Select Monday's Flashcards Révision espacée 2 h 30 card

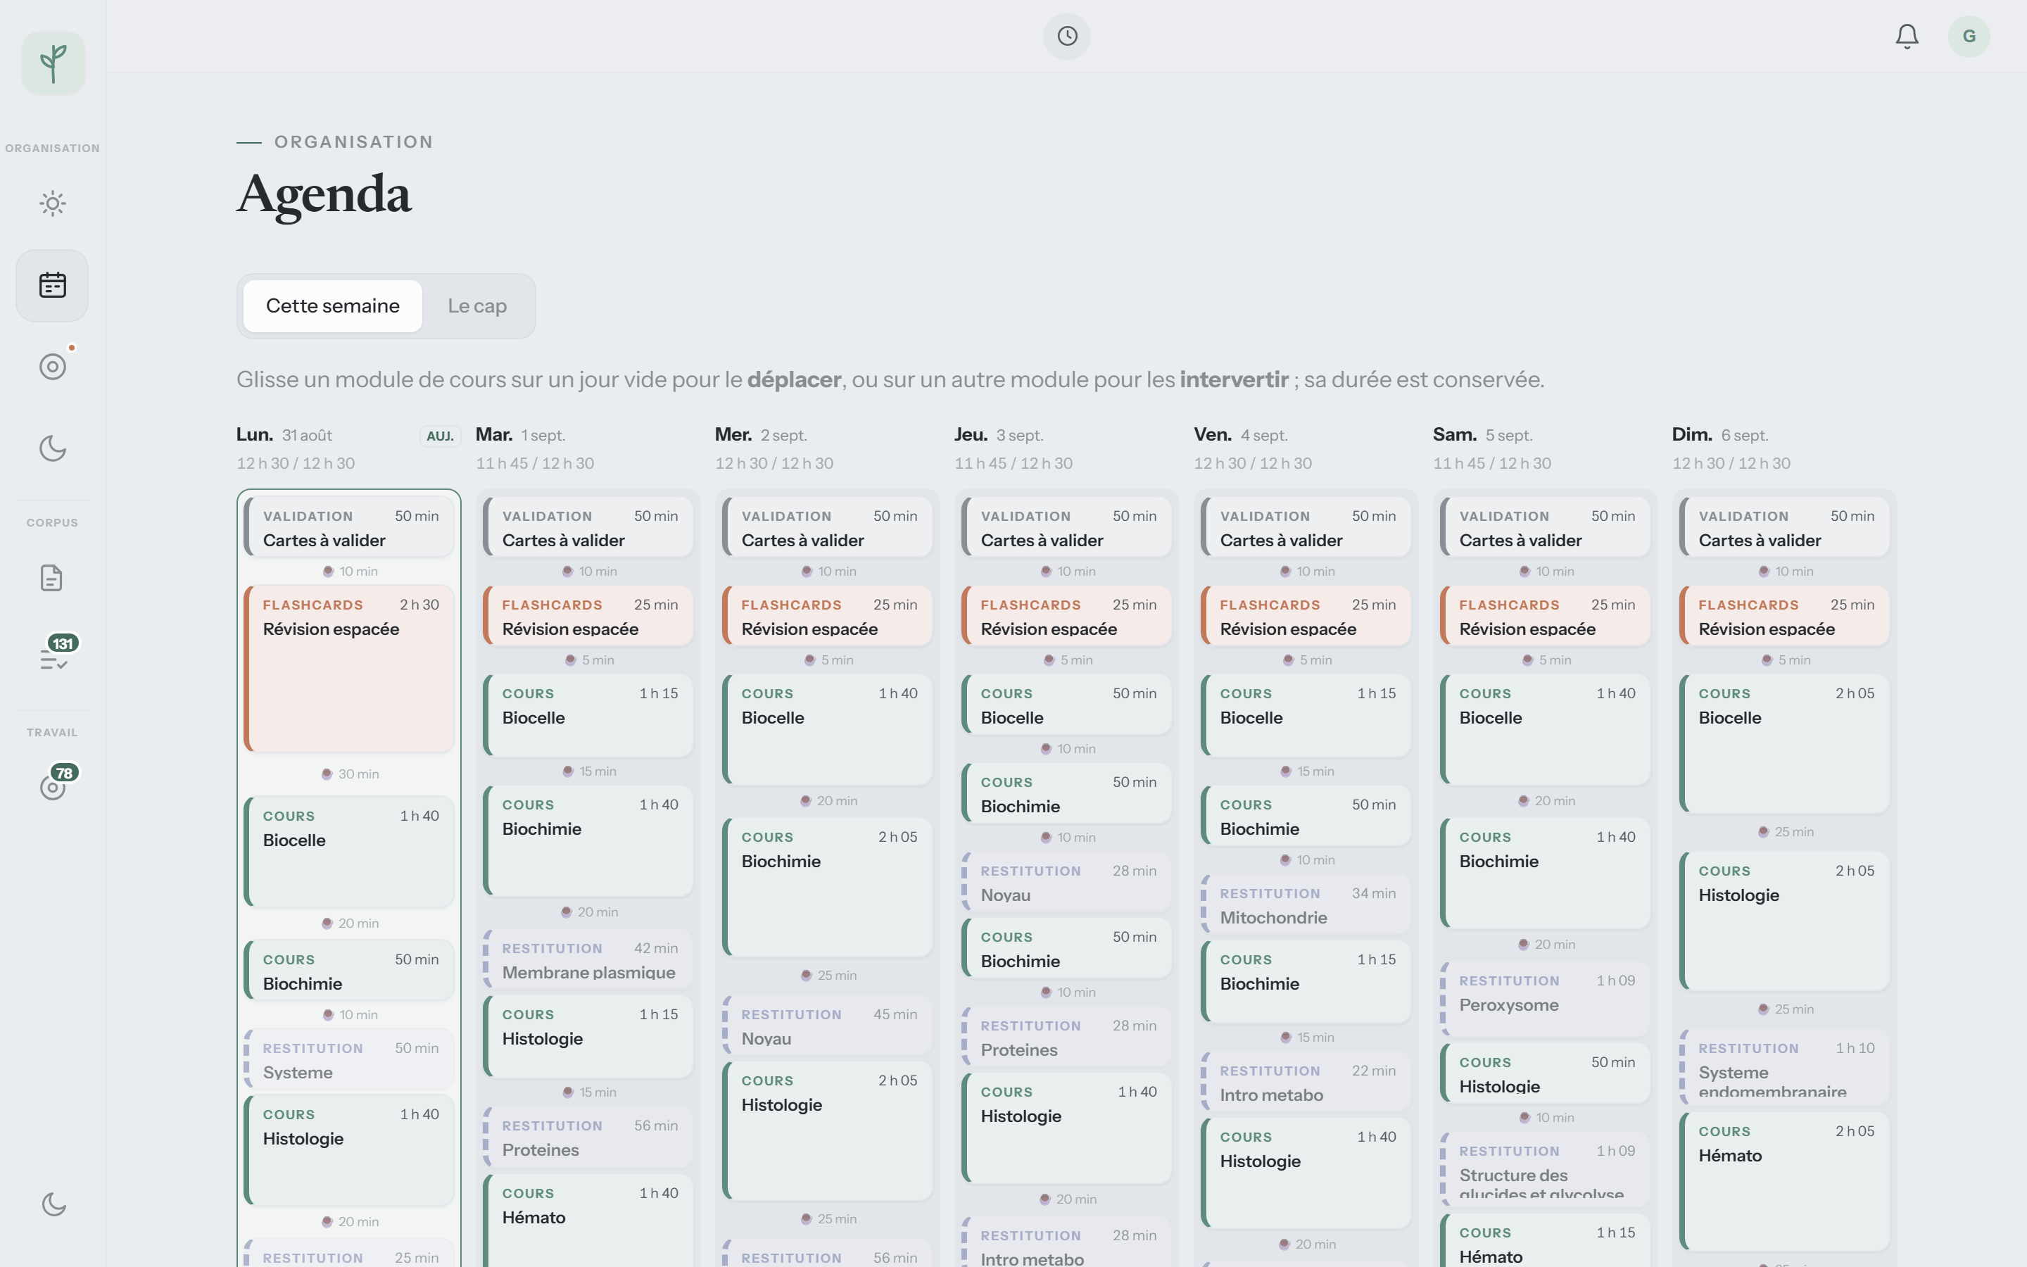349,669
